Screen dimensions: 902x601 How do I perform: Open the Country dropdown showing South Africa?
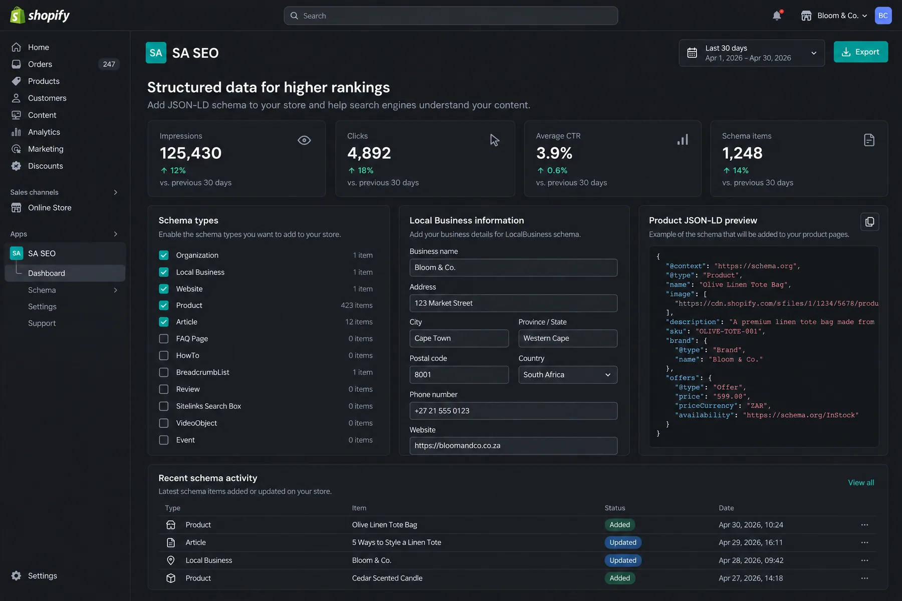(568, 375)
